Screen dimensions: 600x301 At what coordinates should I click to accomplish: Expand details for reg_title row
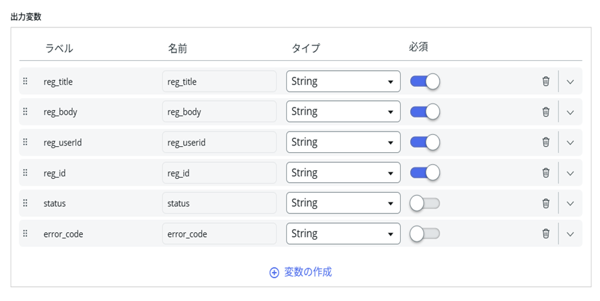570,81
